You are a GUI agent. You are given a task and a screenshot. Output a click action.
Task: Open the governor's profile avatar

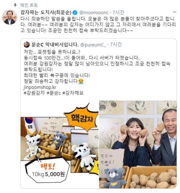(x=10, y=17)
